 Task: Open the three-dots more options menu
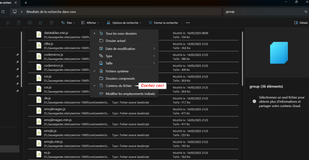188,23
